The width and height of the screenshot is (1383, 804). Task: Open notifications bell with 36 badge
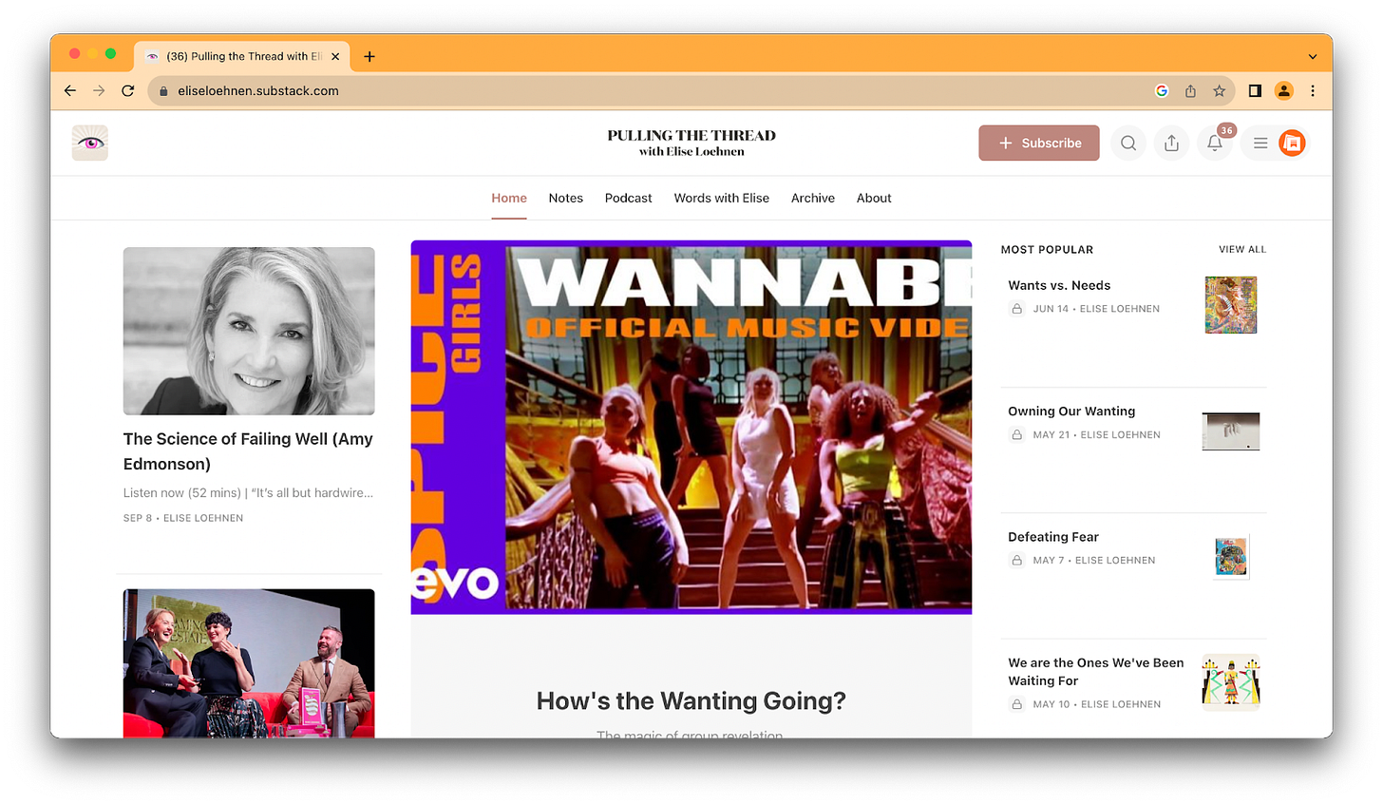tap(1215, 143)
